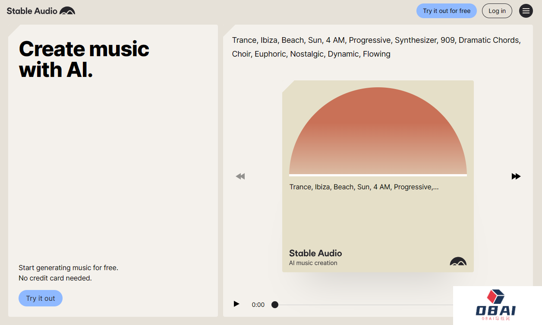Viewport: 542px width, 325px height.
Task: Click the full prompt text above the card
Action: pos(376,47)
